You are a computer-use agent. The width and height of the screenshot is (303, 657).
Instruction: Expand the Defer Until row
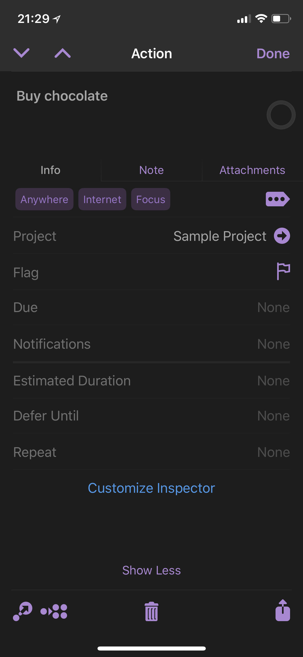(151, 416)
